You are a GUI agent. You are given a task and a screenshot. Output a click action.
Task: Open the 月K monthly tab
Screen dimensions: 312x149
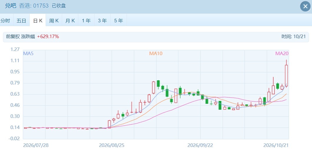pos(70,21)
